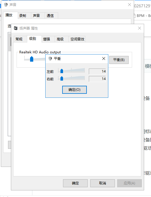Cancel Speaker Properties with 取消
This screenshot has width=151, height=197.
102,183
